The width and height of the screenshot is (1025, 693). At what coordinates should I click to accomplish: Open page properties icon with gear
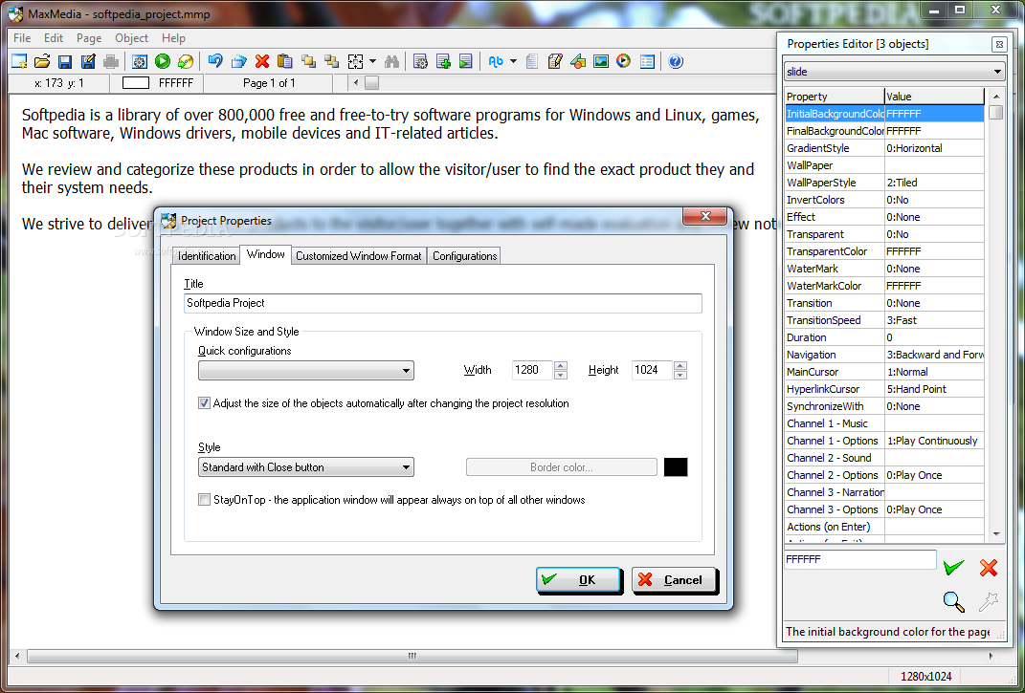(420, 61)
